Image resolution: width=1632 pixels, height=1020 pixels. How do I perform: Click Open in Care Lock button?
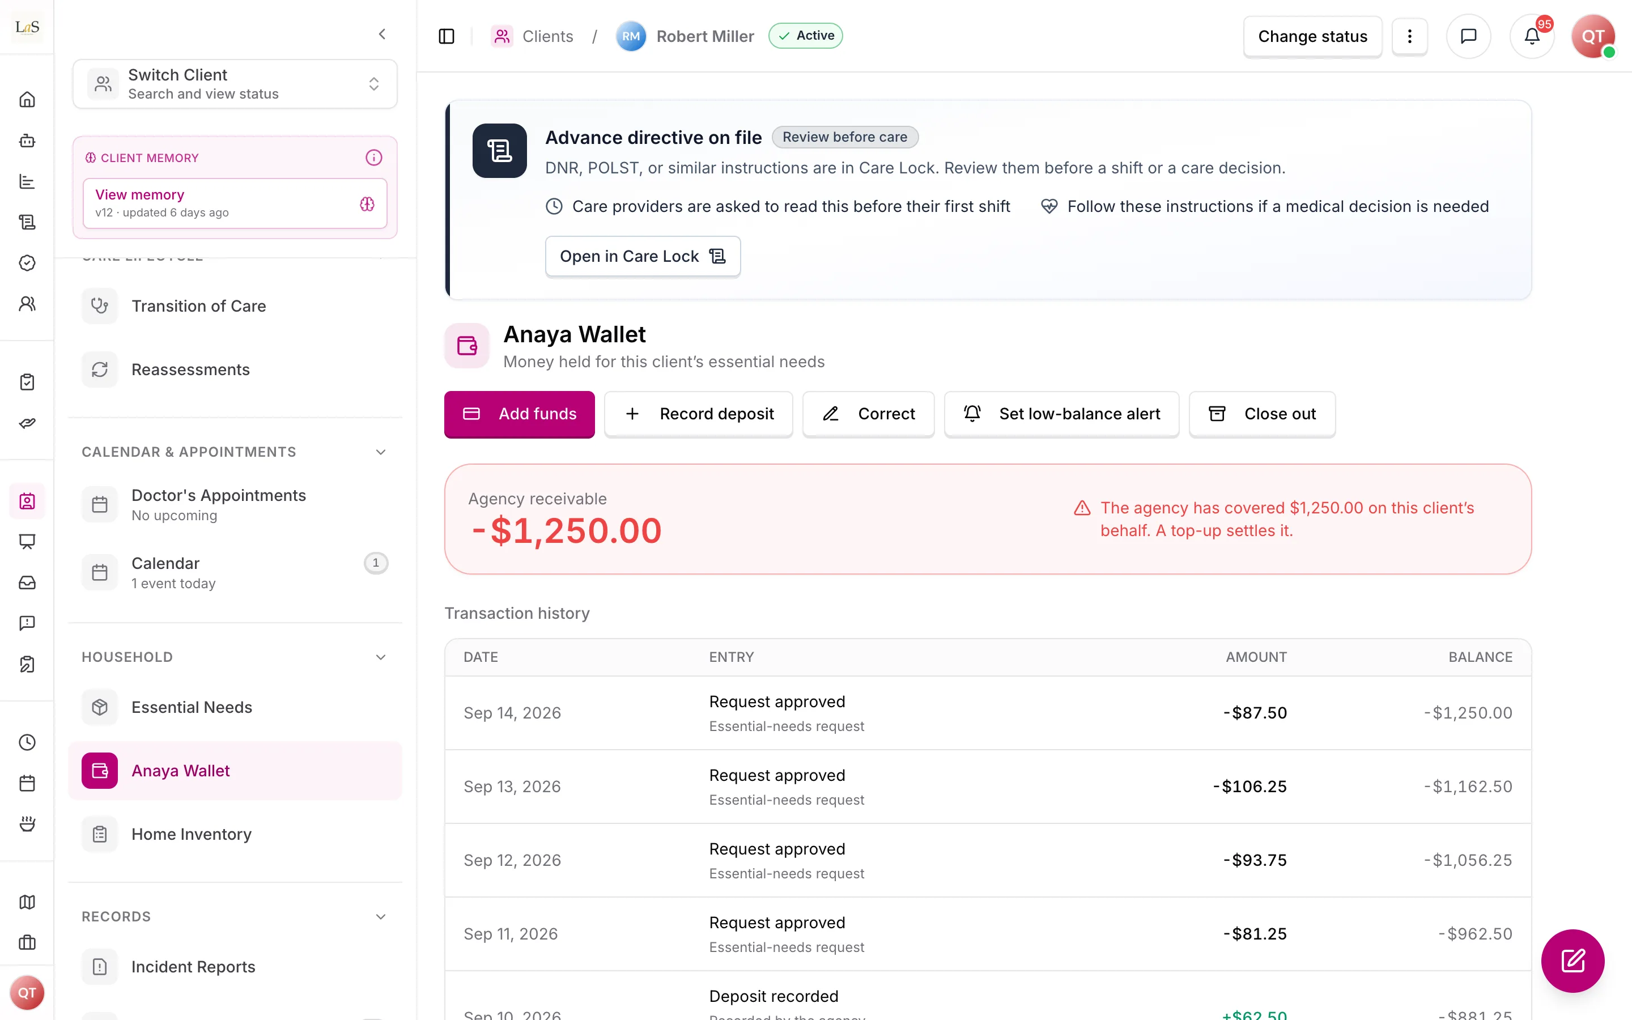(643, 256)
